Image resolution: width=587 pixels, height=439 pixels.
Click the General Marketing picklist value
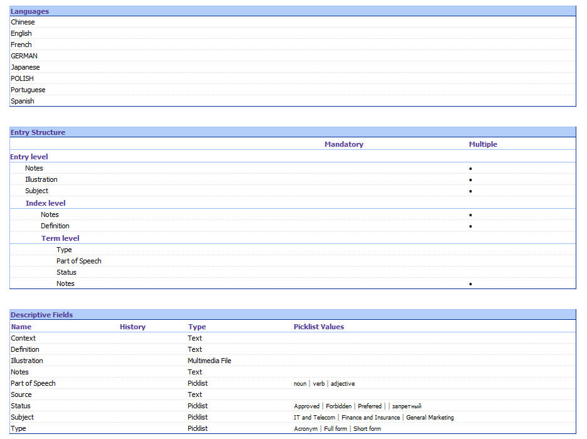(430, 417)
